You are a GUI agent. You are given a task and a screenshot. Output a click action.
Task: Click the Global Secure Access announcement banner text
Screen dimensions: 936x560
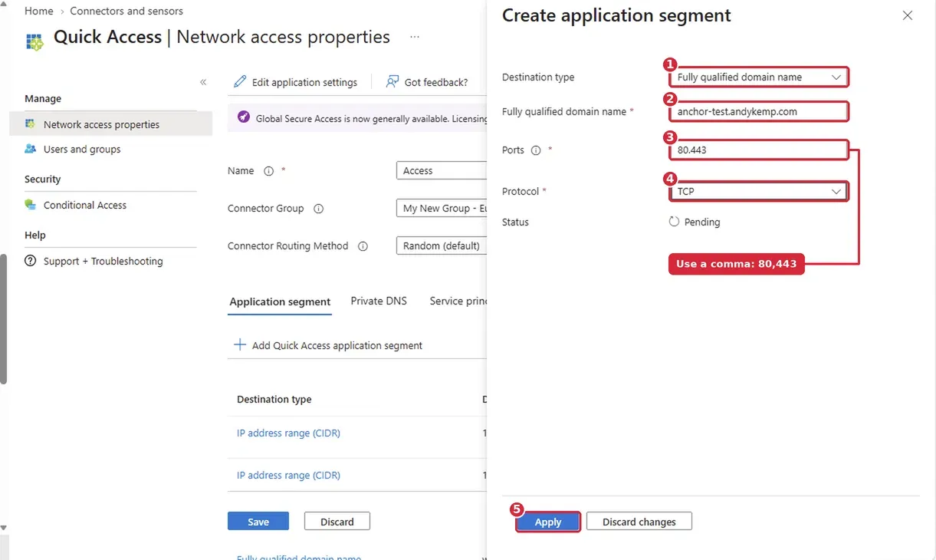pyautogui.click(x=371, y=119)
